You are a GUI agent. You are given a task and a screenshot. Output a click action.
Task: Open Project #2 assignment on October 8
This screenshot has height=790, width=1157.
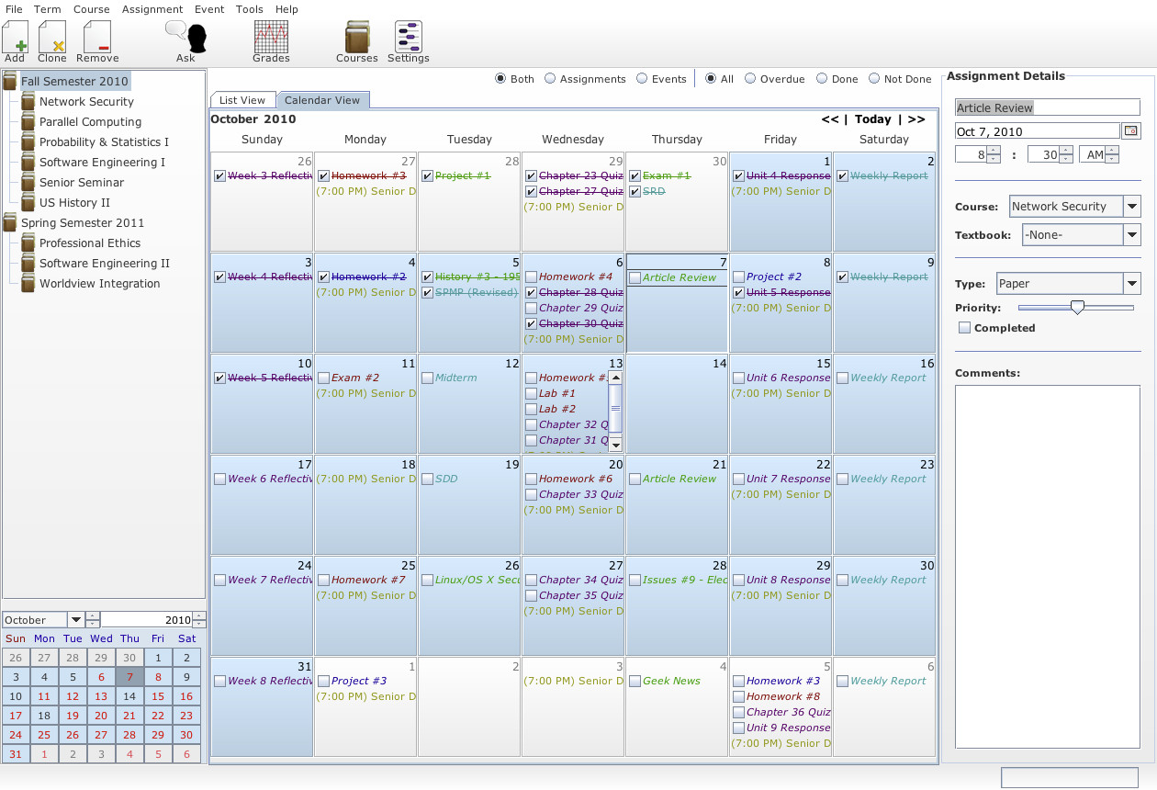point(773,277)
